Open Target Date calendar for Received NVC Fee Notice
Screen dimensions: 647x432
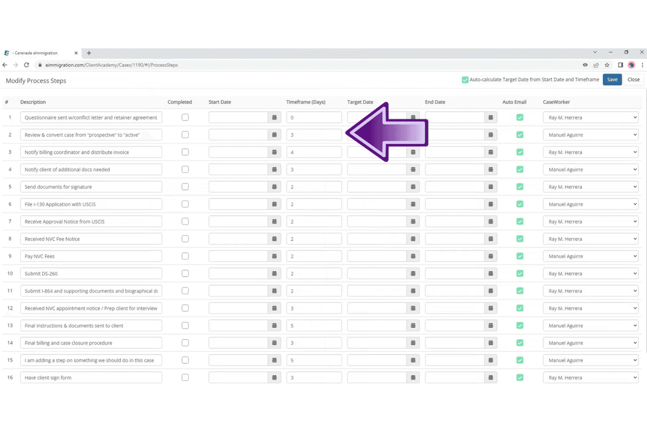click(x=413, y=239)
